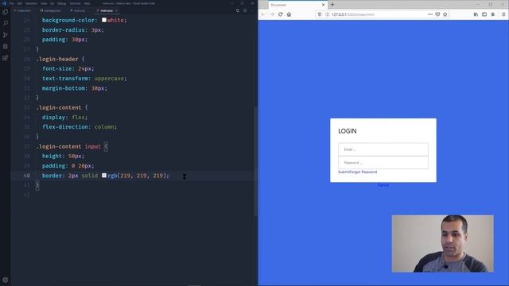Go to the Firefox home page
This screenshot has height=286, width=509.
coord(289,14)
